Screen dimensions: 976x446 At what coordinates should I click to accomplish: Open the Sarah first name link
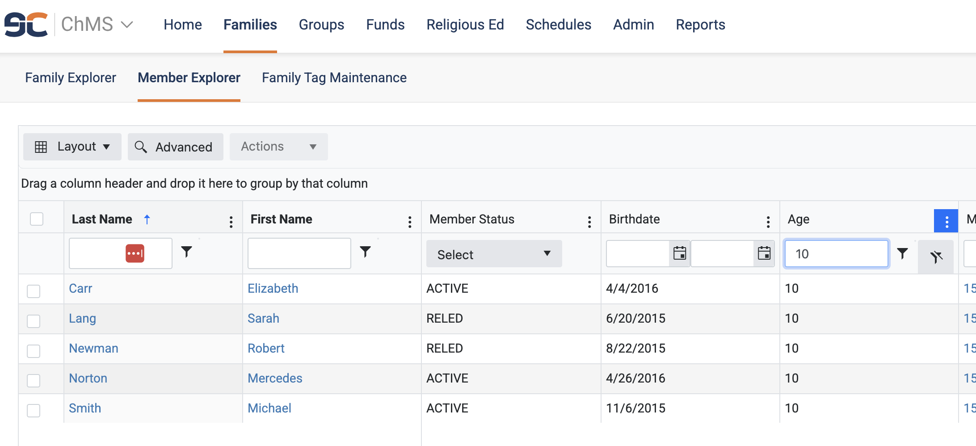263,318
